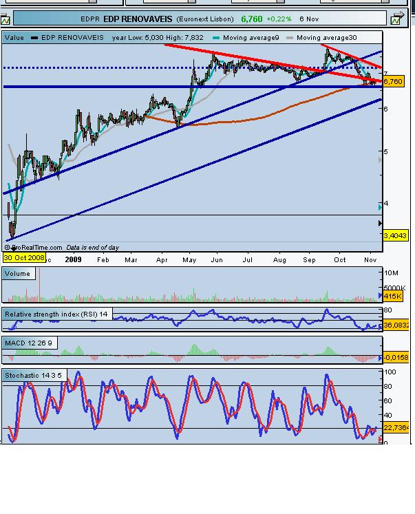Click the chart export arrow icon right of title
Image resolution: width=415 pixels, height=514 pixels.
(398, 19)
